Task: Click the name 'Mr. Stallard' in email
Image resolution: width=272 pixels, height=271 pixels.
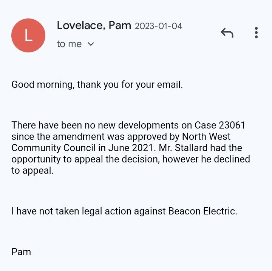Action: [183, 148]
